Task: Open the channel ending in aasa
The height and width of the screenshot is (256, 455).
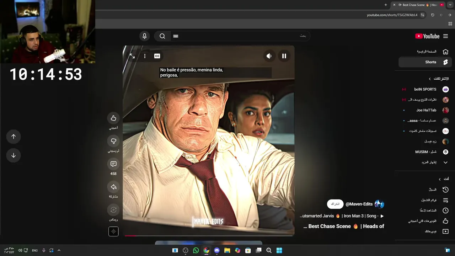Action: coord(425,121)
